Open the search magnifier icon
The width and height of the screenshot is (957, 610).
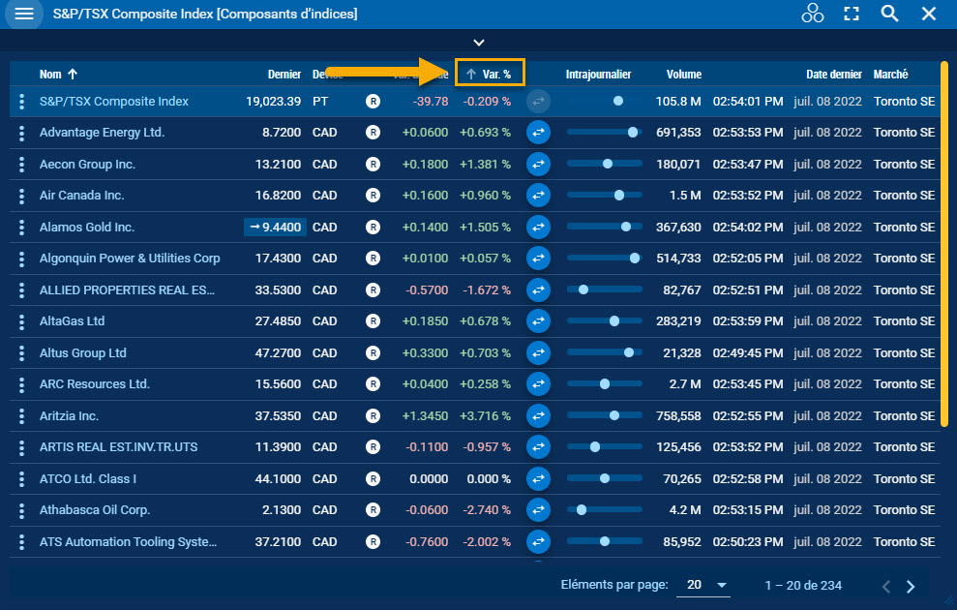click(x=890, y=14)
